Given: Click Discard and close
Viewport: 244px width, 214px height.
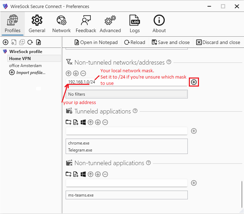Looking at the screenshot, I should pos(218,42).
